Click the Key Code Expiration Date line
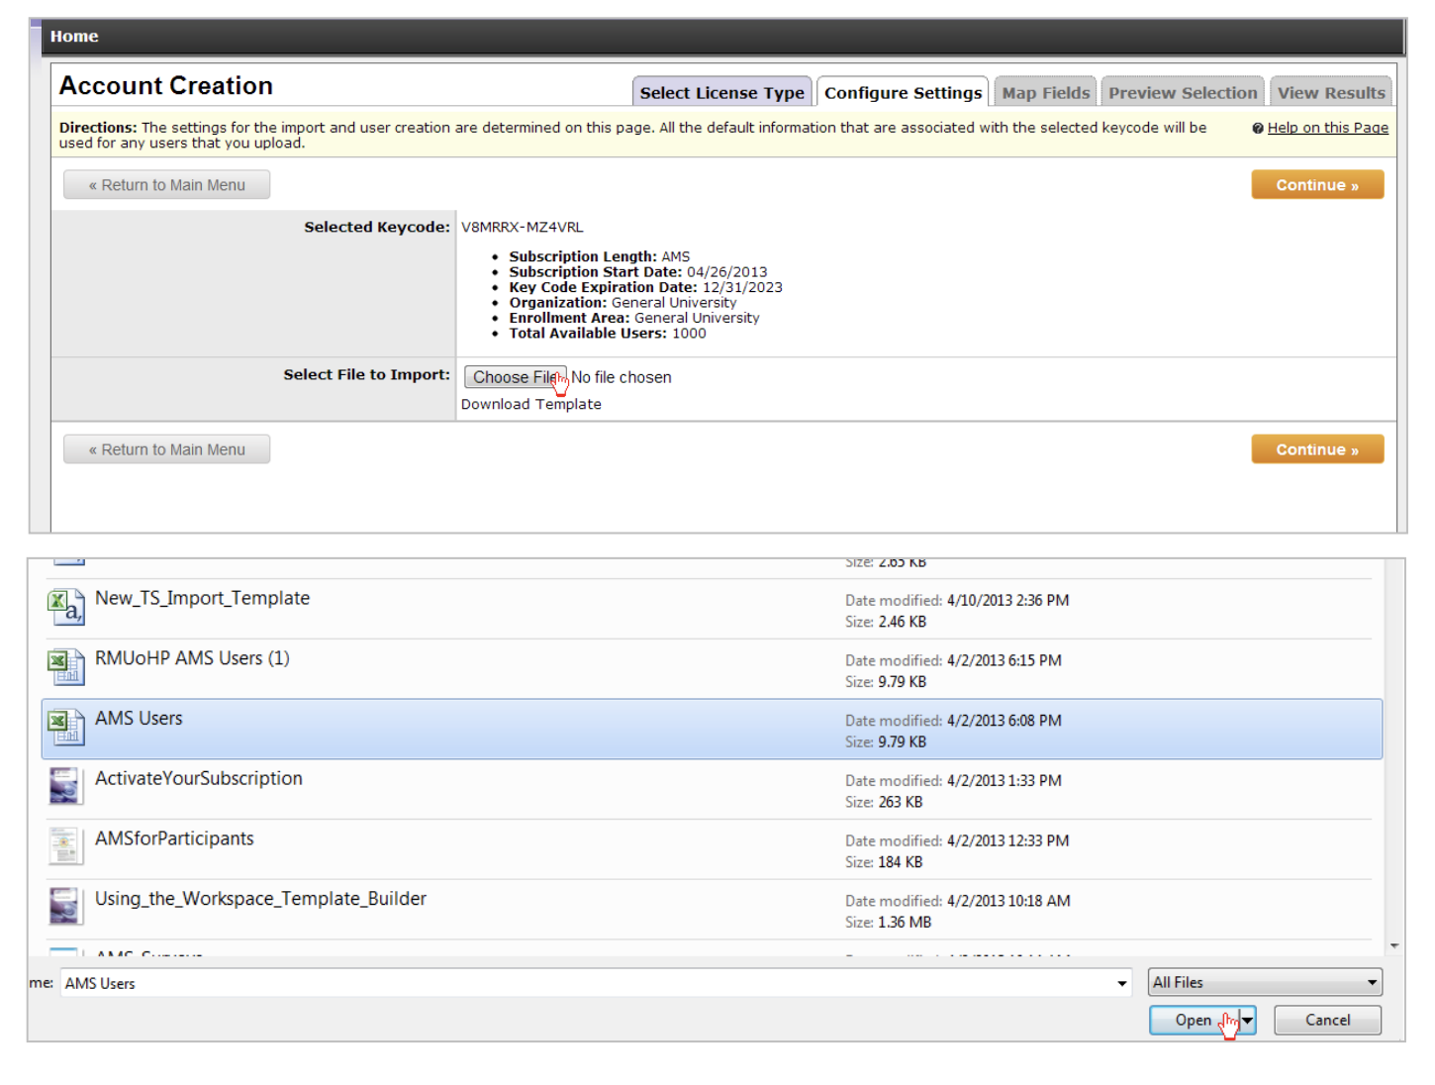The height and width of the screenshot is (1085, 1435). [x=645, y=287]
